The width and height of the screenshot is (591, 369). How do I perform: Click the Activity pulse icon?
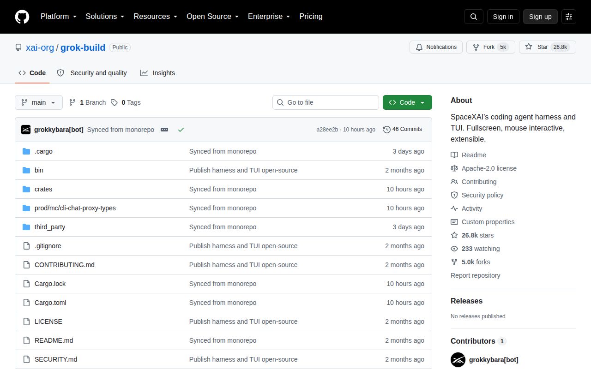click(454, 208)
